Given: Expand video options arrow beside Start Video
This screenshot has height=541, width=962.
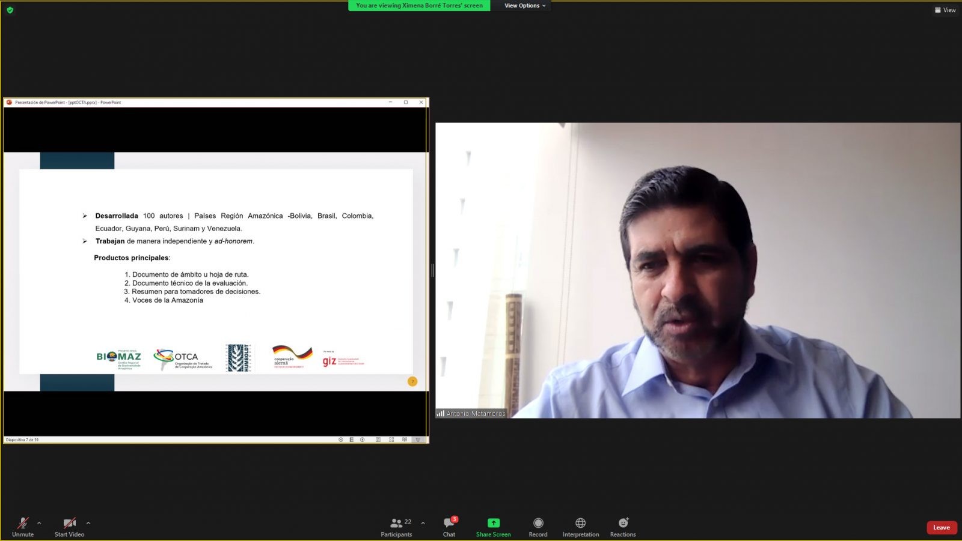Looking at the screenshot, I should tap(88, 523).
